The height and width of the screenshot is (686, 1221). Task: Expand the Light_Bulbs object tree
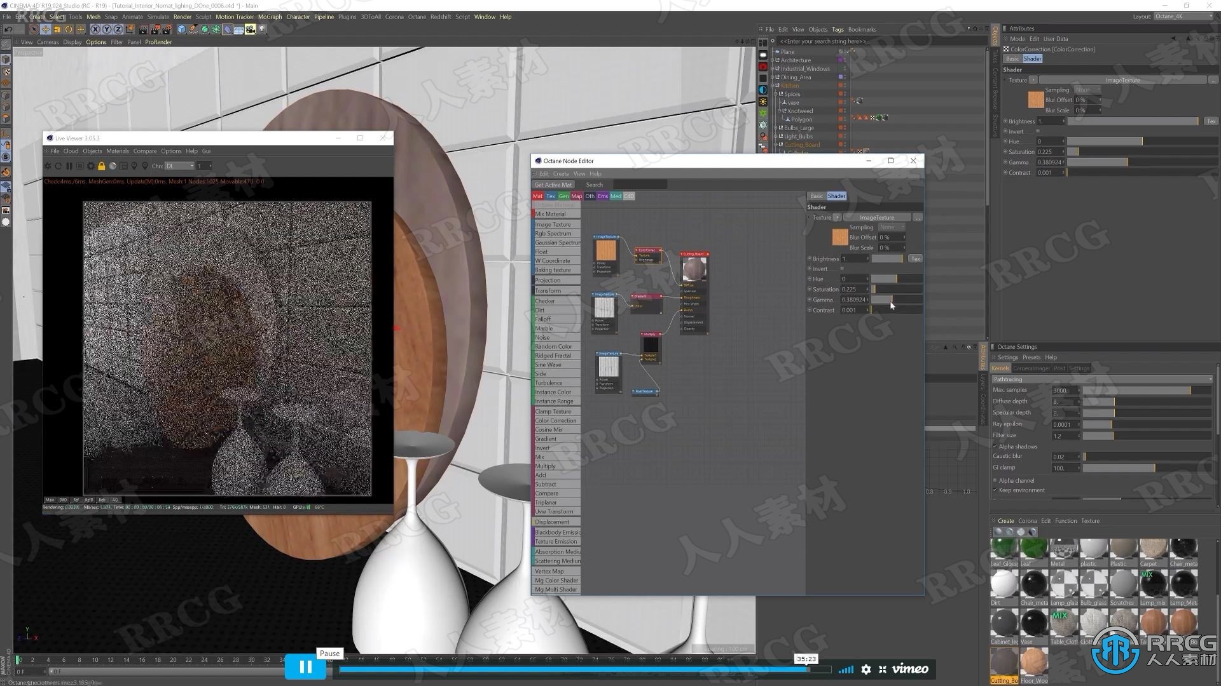click(x=776, y=136)
